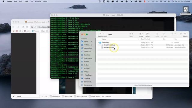Select Downloads in the Finder sidebar

pyautogui.click(x=88, y=58)
